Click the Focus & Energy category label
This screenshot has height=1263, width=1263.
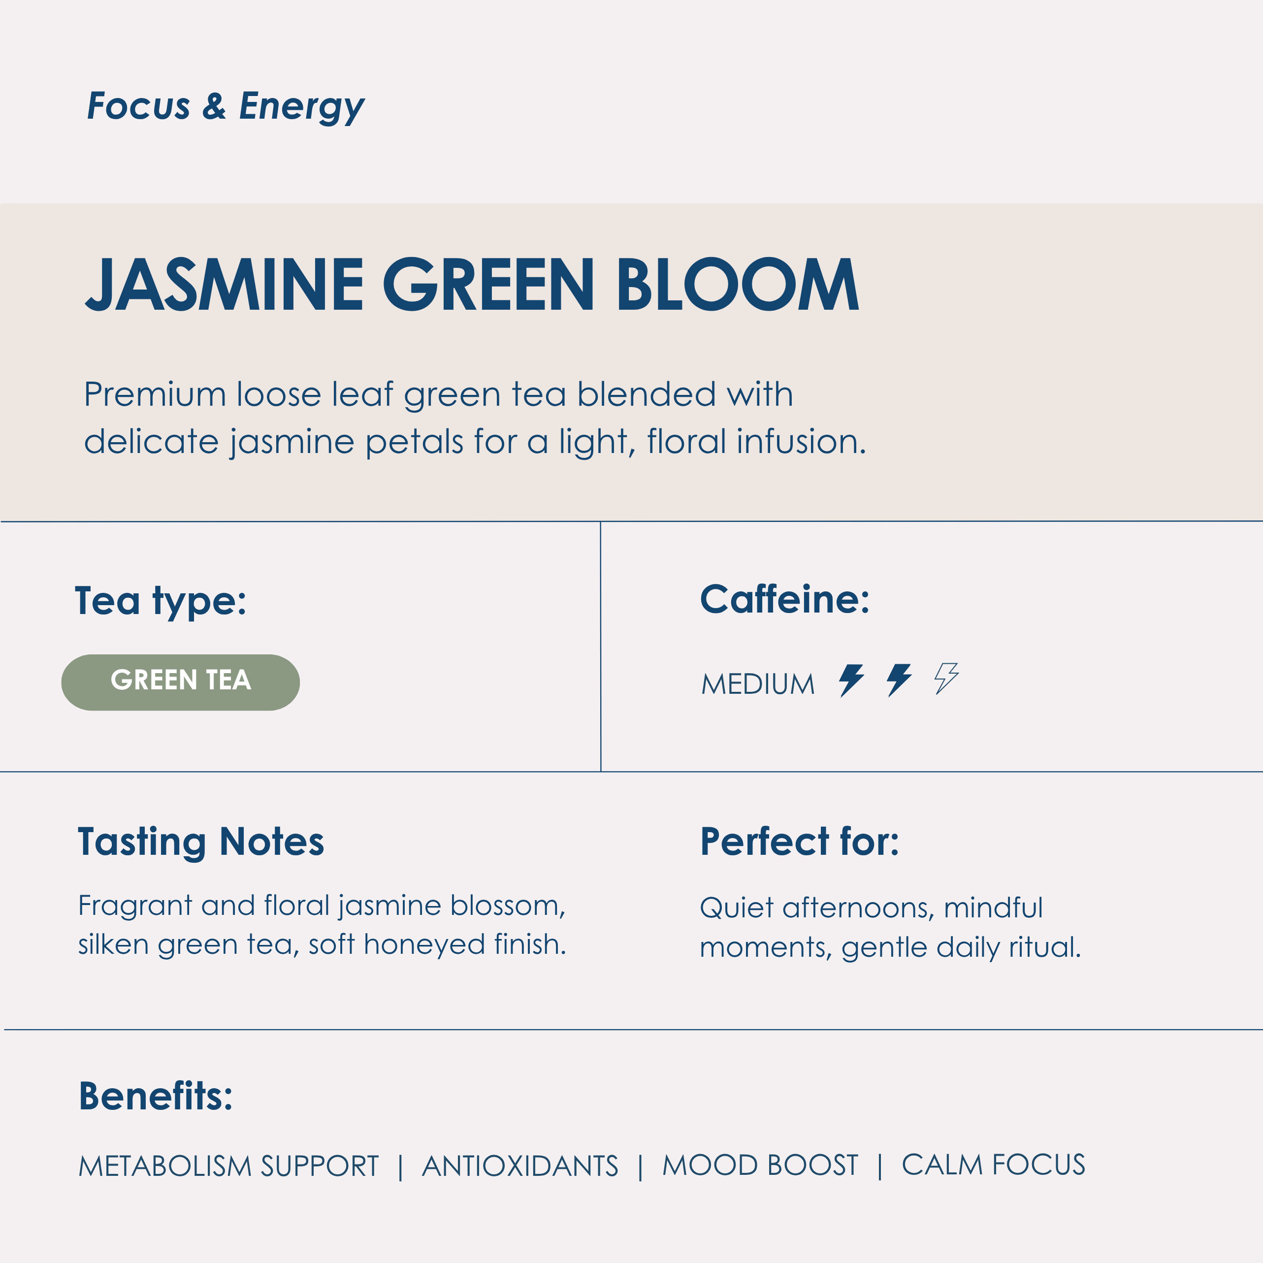coord(226,106)
